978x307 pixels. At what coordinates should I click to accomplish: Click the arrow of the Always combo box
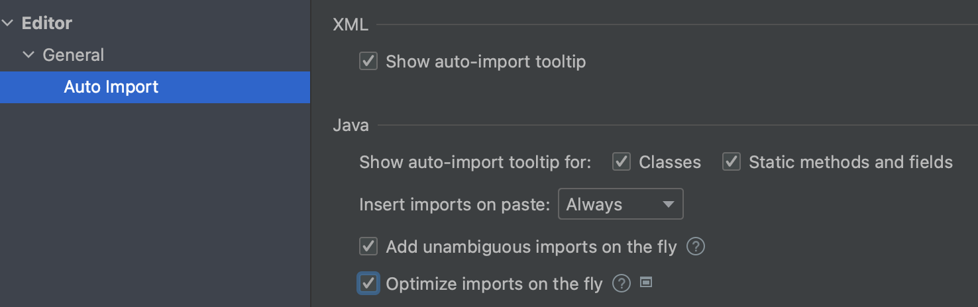pos(668,204)
